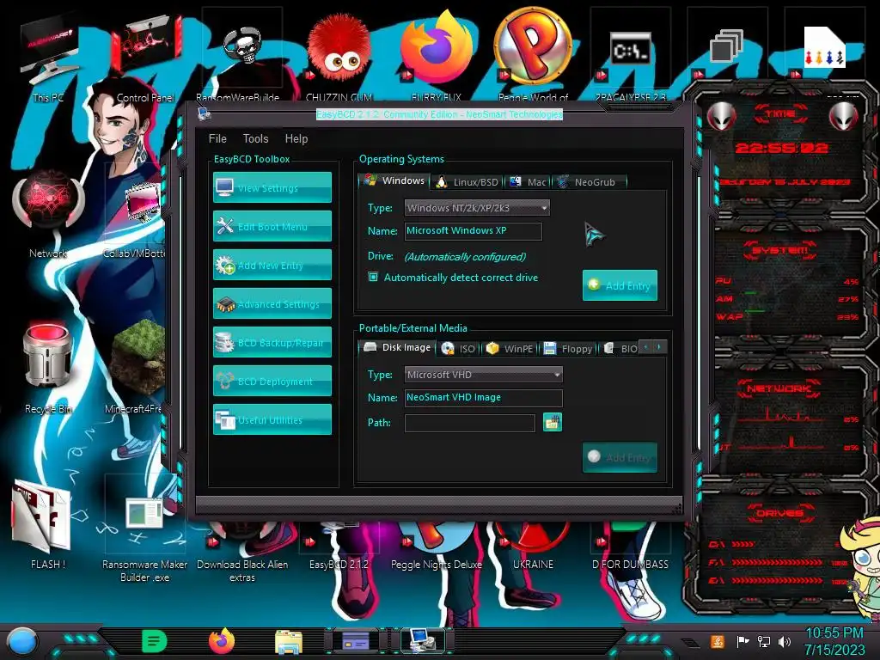Viewport: 880px width, 660px height.
Task: Open the Help menu
Action: click(x=296, y=138)
